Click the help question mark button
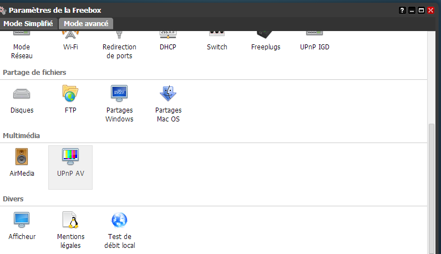441x254 pixels. tap(403, 11)
